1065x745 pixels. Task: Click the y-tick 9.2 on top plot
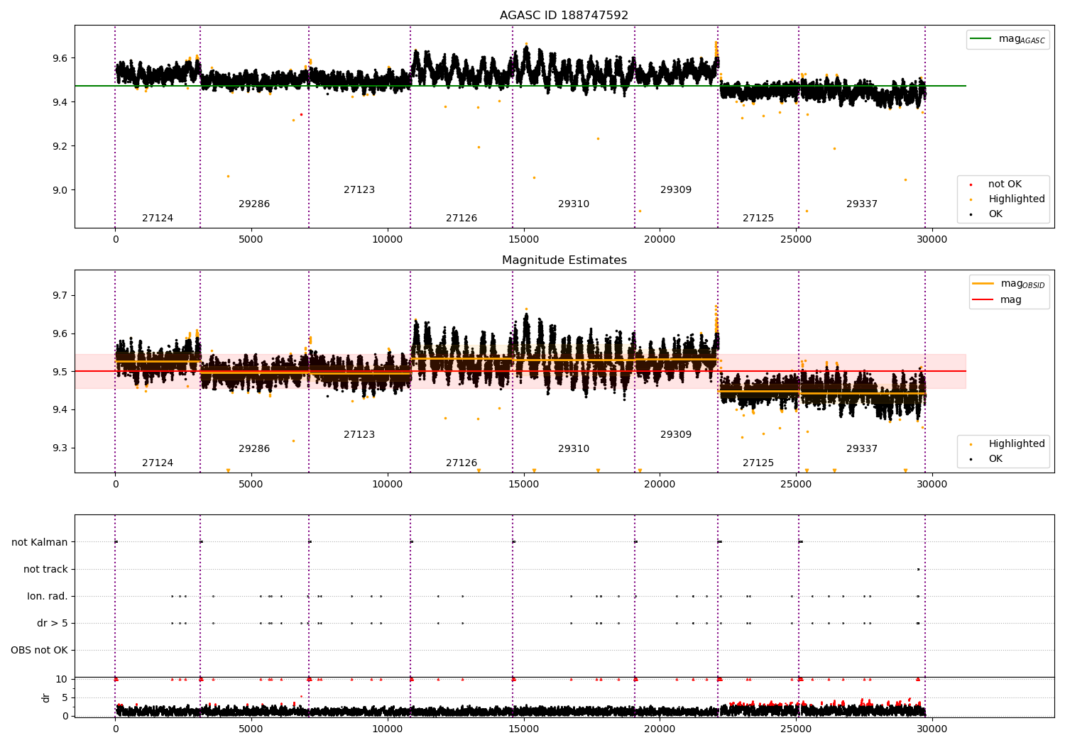pos(60,146)
